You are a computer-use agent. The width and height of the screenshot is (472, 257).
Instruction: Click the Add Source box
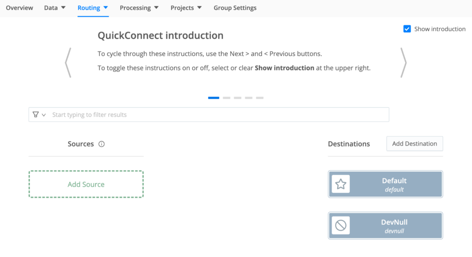click(x=86, y=184)
